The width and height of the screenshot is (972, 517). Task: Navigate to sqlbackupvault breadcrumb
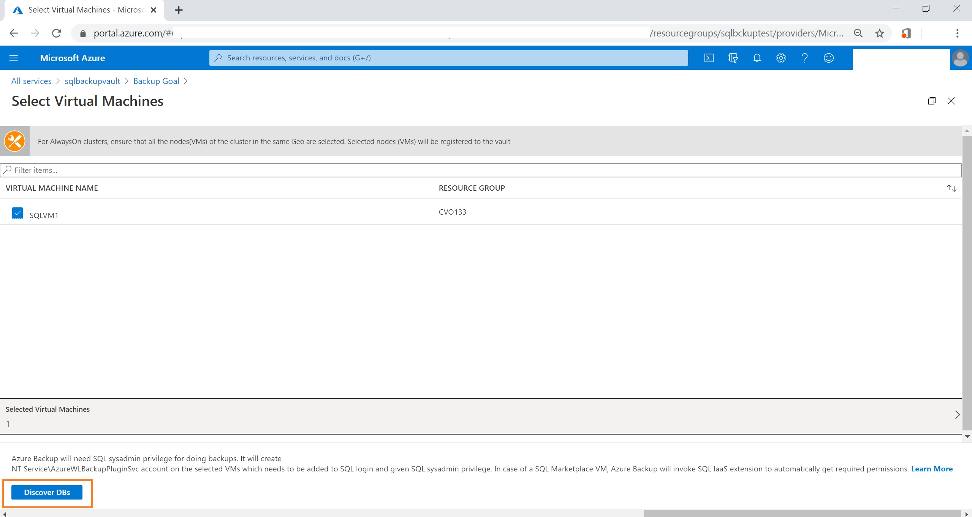coord(92,81)
